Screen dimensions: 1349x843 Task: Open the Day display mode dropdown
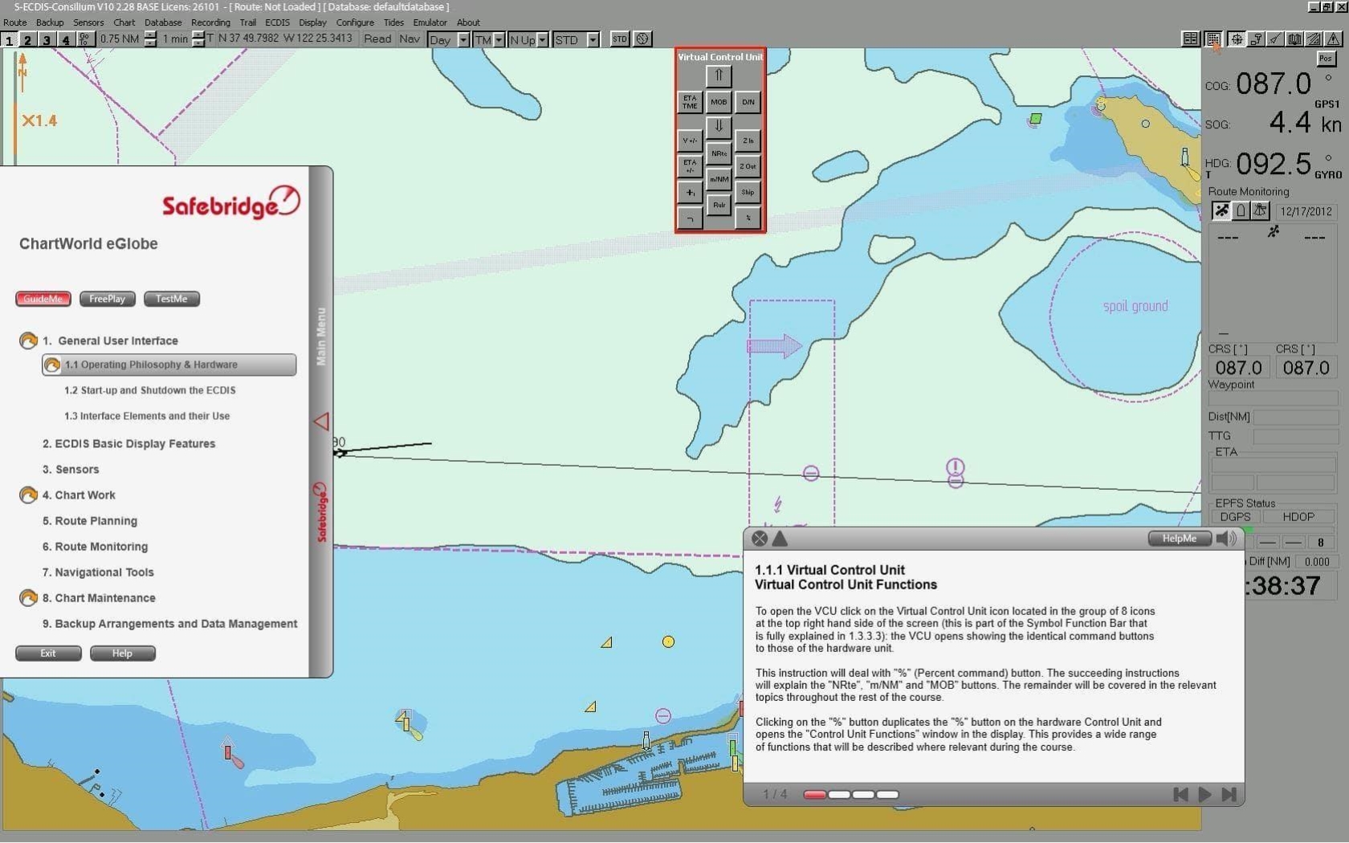463,39
